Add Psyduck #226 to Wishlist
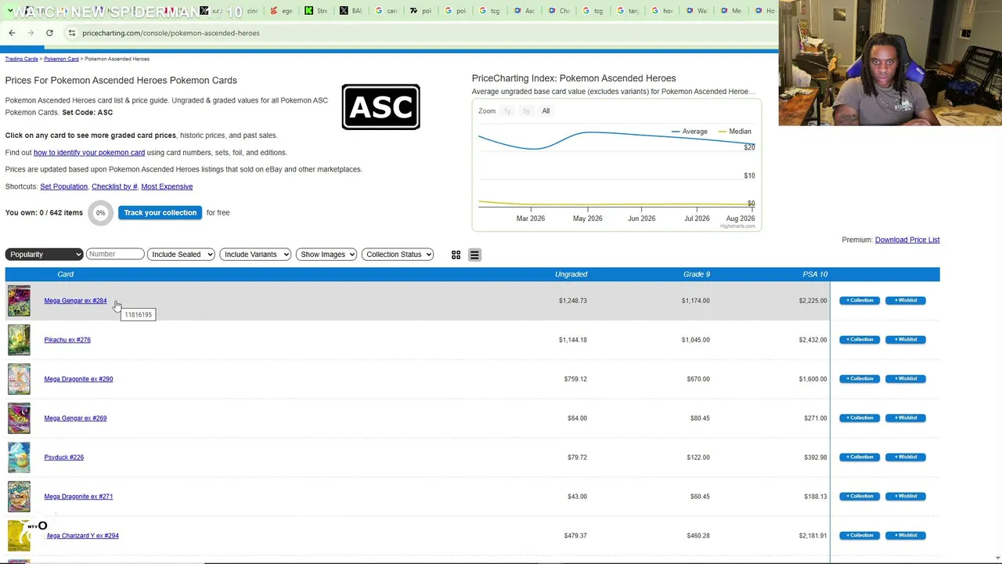The image size is (1002, 564). click(x=906, y=457)
